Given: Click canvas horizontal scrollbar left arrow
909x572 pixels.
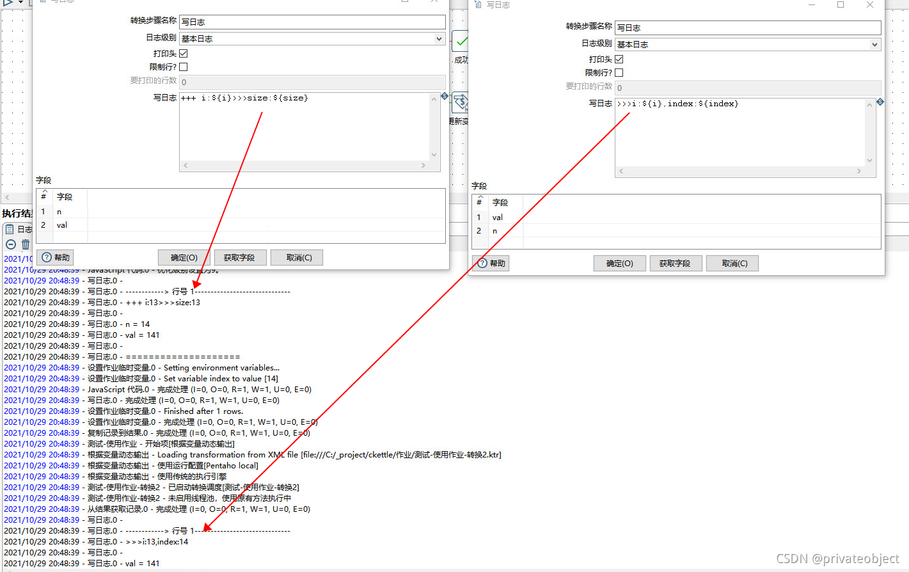Looking at the screenshot, I should (7, 198).
